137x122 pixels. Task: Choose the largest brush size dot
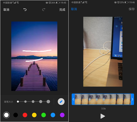(x=48, y=102)
